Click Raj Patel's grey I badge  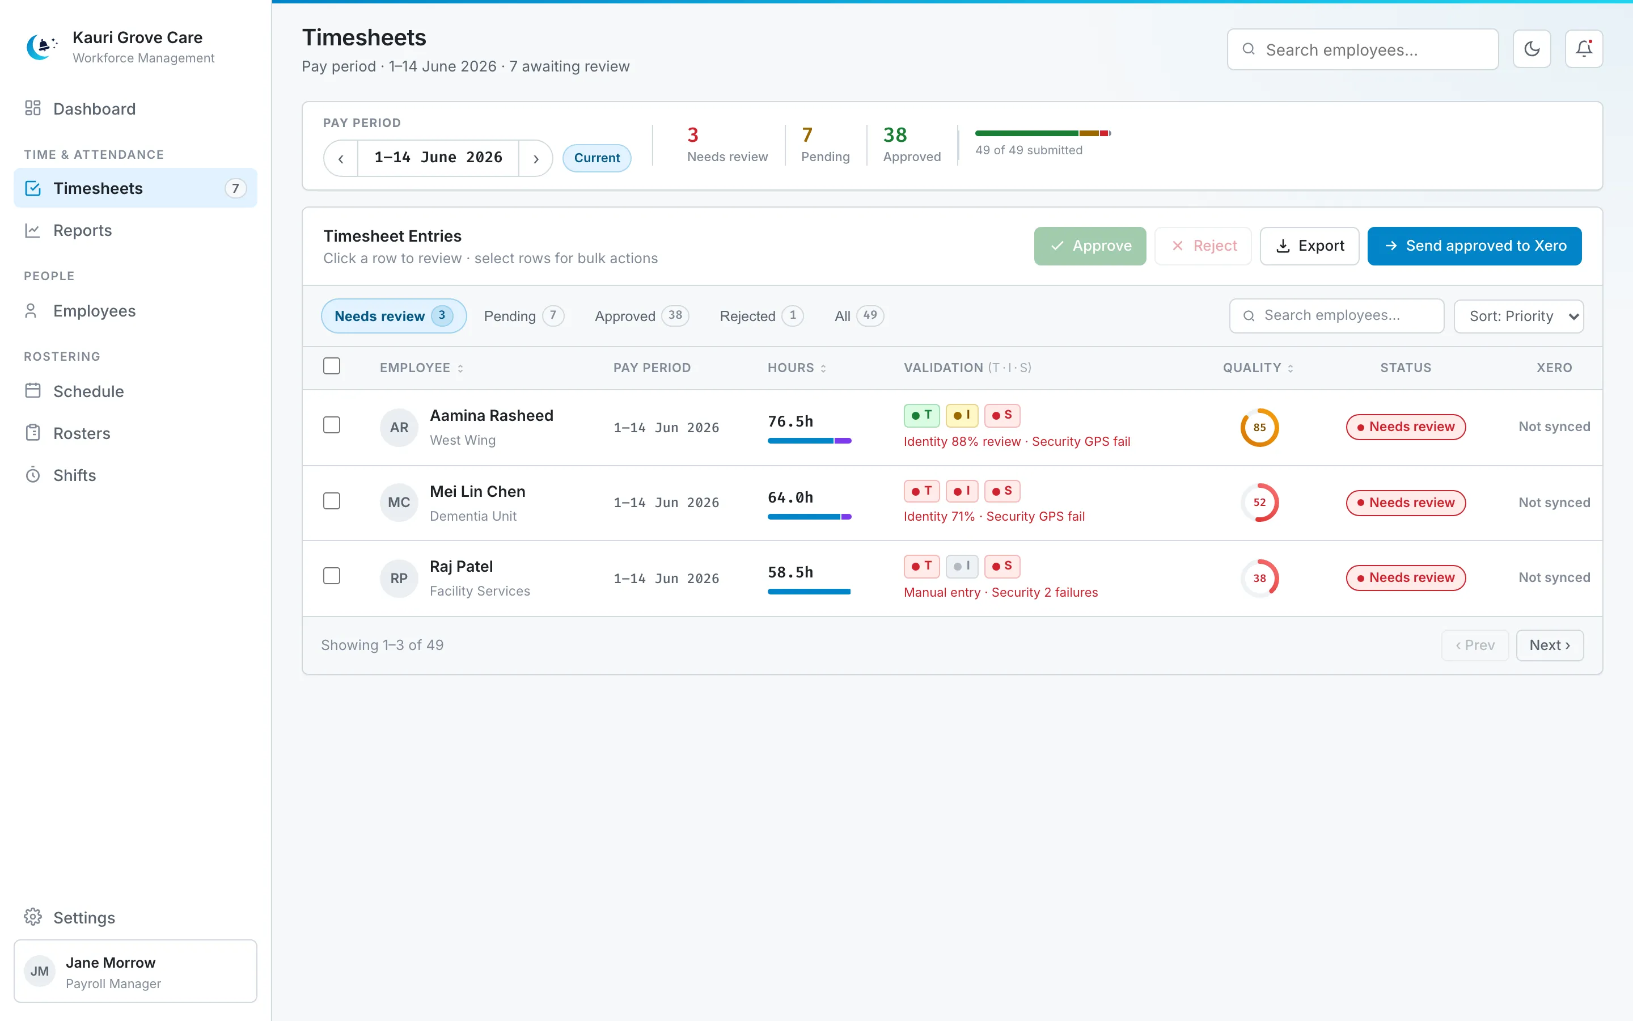(x=962, y=566)
